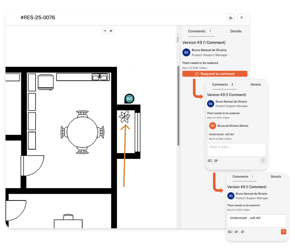Click the greyed-out send arrow under empty reply
The image size is (295, 249).
(263, 161)
